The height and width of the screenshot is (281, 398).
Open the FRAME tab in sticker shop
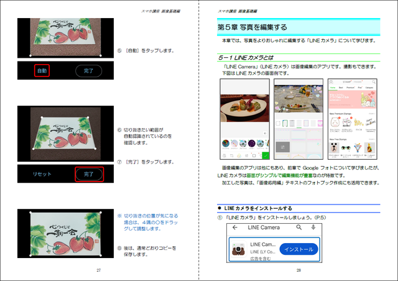(x=358, y=82)
